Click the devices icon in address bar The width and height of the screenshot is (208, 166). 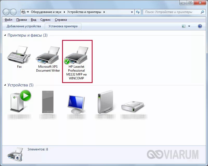(23, 12)
